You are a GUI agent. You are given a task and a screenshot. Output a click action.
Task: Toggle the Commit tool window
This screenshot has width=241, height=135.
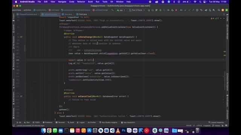tap(14, 28)
